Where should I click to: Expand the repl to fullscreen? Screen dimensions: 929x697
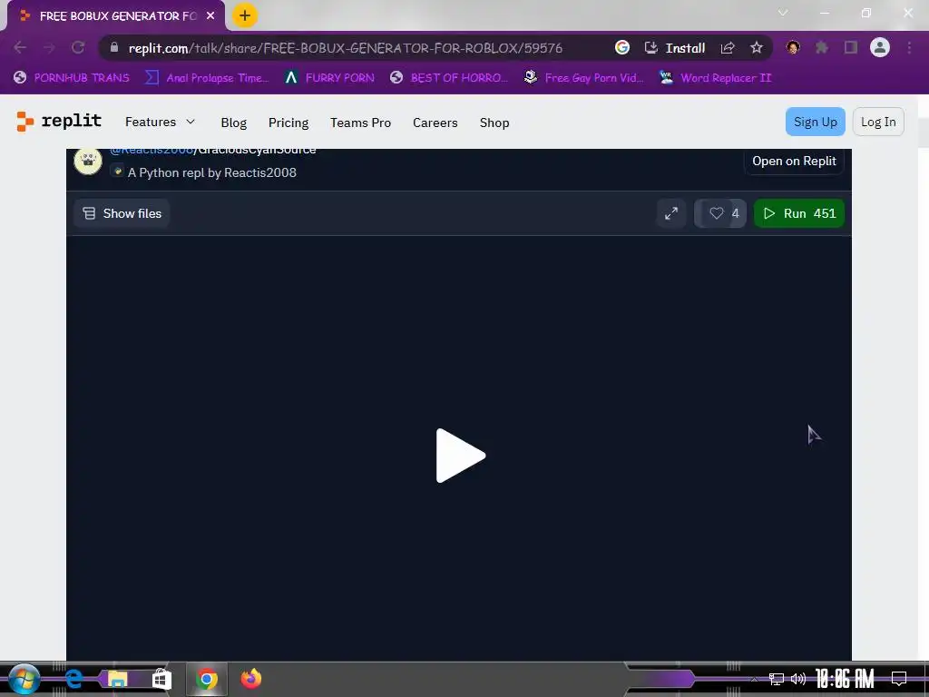coord(671,213)
